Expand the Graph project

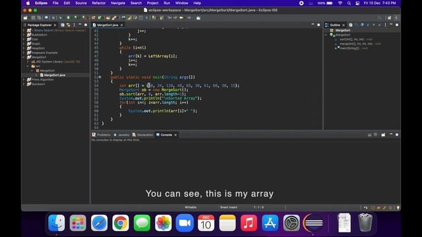[x=24, y=44]
